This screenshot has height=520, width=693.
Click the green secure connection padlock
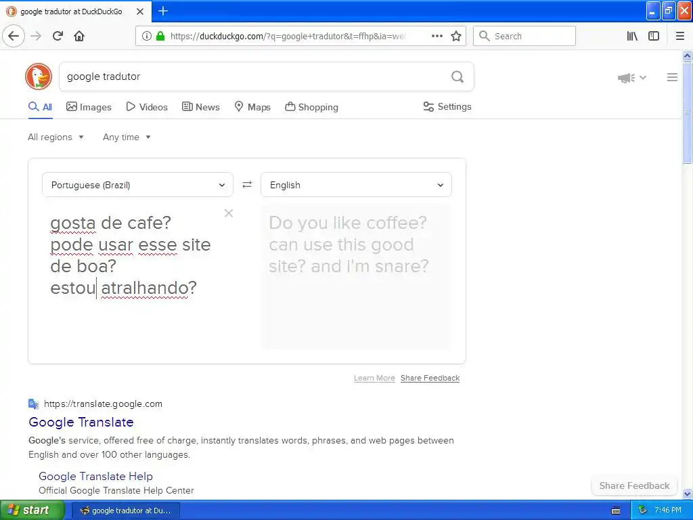coord(160,36)
